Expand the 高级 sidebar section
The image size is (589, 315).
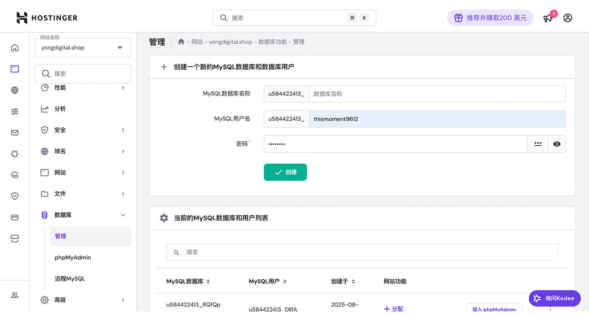point(123,300)
